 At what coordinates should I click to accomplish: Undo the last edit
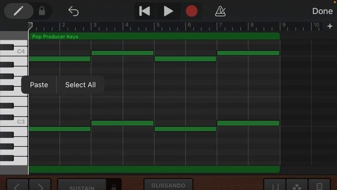(x=73, y=11)
